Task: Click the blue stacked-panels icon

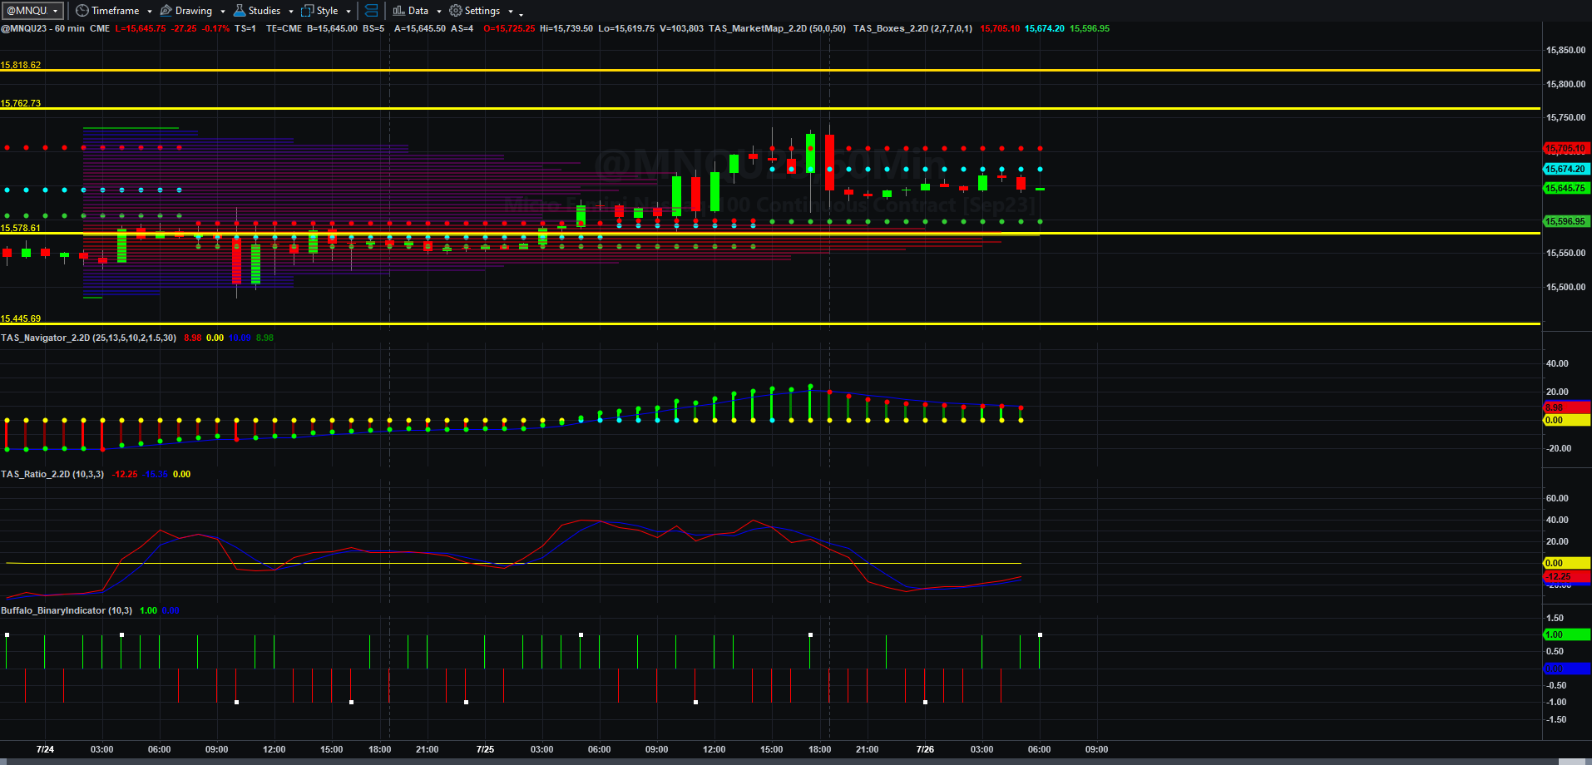Action: tap(372, 11)
